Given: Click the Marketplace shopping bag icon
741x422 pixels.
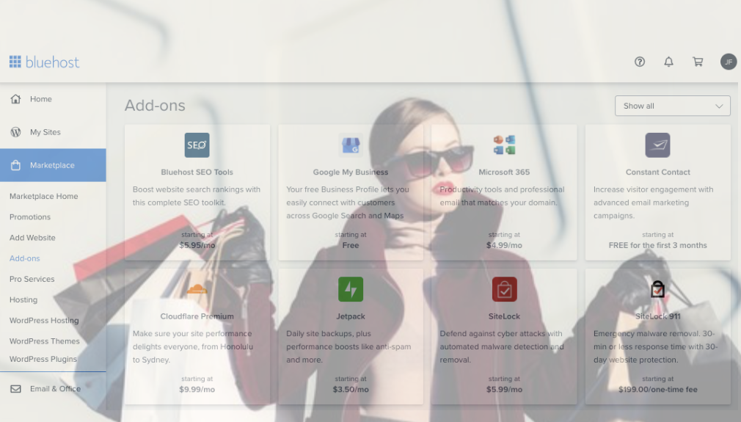Looking at the screenshot, I should [x=15, y=165].
